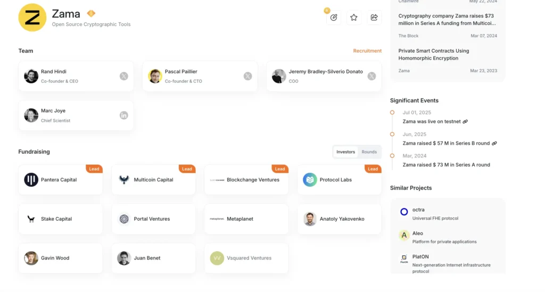Click Juan Benet's avatar
Image resolution: width=545 pixels, height=292 pixels.
click(x=124, y=258)
